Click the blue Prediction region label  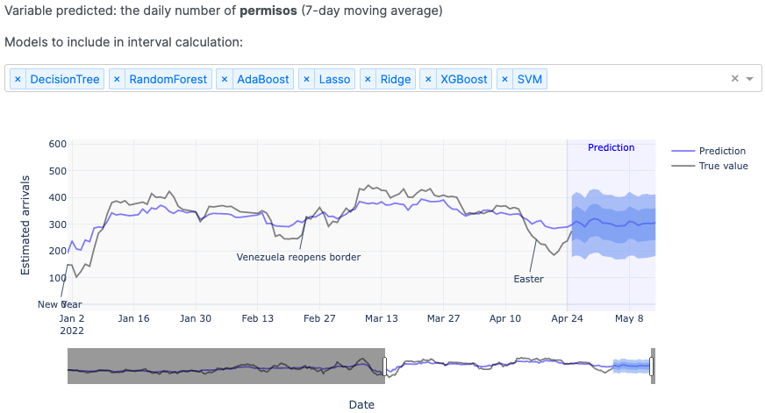(611, 147)
